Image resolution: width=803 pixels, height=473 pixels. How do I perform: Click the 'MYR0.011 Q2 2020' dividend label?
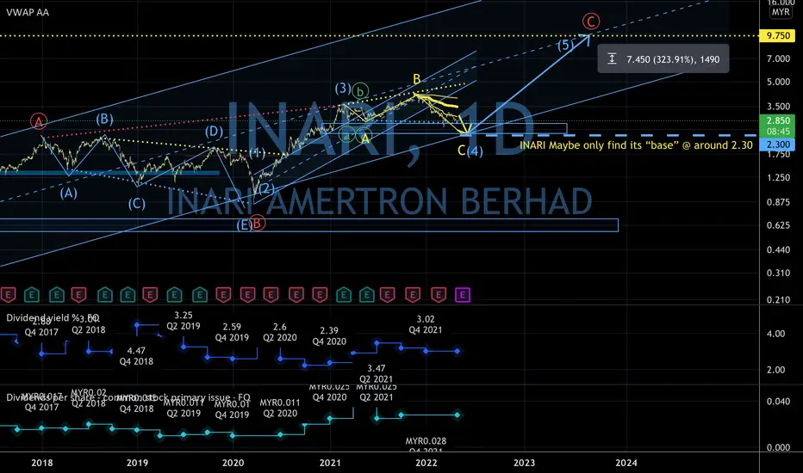pos(280,408)
